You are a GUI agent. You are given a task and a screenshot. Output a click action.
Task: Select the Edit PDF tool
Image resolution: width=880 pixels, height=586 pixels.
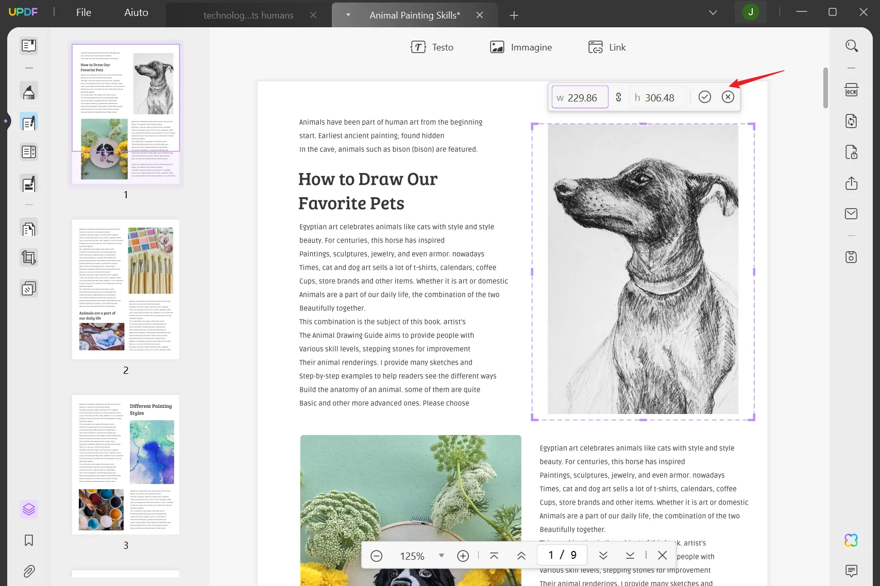click(x=29, y=122)
